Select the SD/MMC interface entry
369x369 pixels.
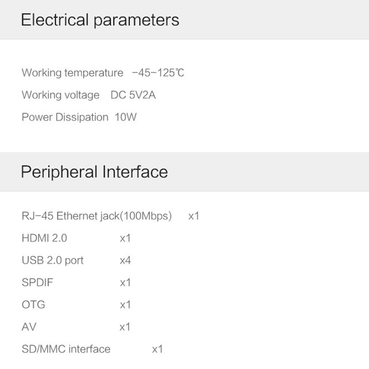[66, 349]
